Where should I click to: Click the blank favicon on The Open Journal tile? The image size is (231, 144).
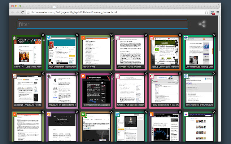[x=117, y=38]
